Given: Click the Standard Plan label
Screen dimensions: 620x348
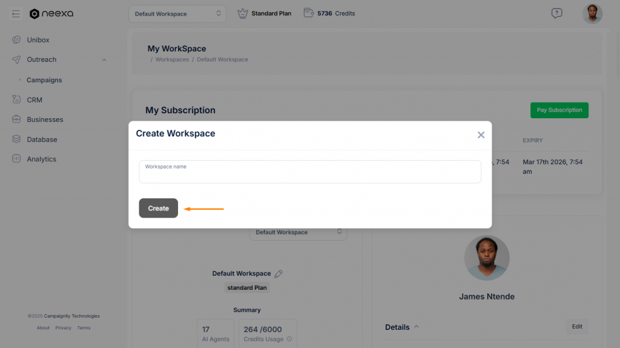Looking at the screenshot, I should 271,13.
